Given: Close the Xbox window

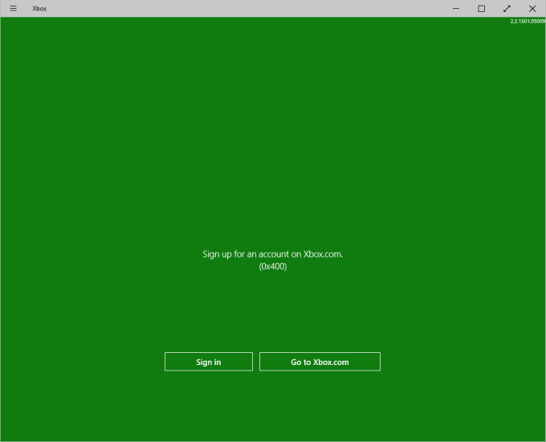Looking at the screenshot, I should (532, 8).
